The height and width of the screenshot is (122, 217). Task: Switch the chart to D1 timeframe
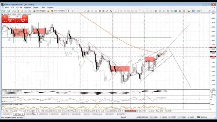coord(143,11)
